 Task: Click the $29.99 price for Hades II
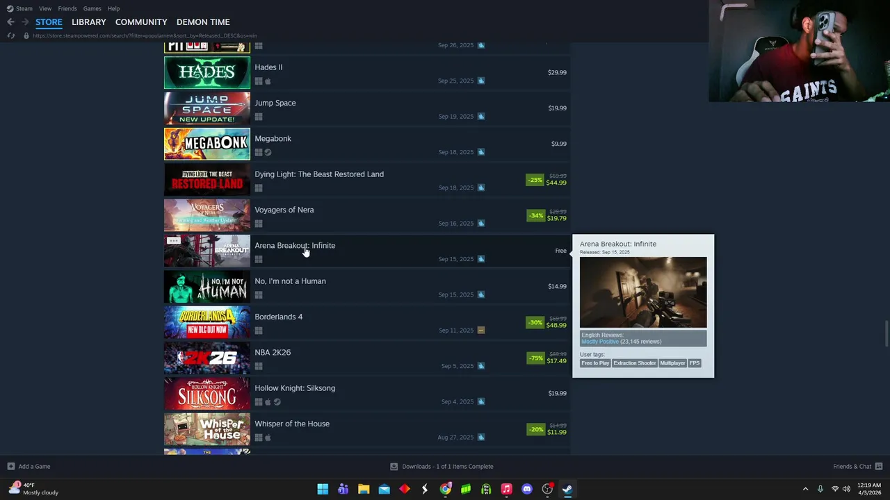pos(557,72)
